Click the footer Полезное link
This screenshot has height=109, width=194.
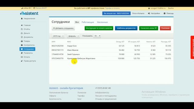[82, 93]
